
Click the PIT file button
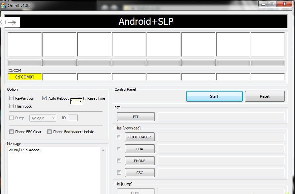pos(136,117)
